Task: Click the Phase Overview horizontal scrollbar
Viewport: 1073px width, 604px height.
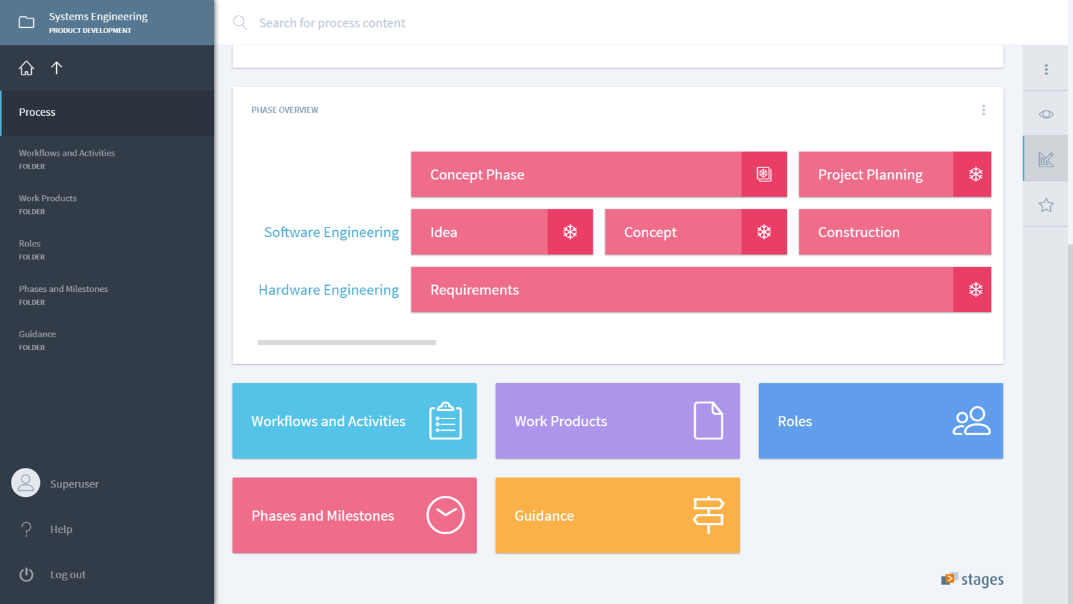Action: click(x=346, y=343)
